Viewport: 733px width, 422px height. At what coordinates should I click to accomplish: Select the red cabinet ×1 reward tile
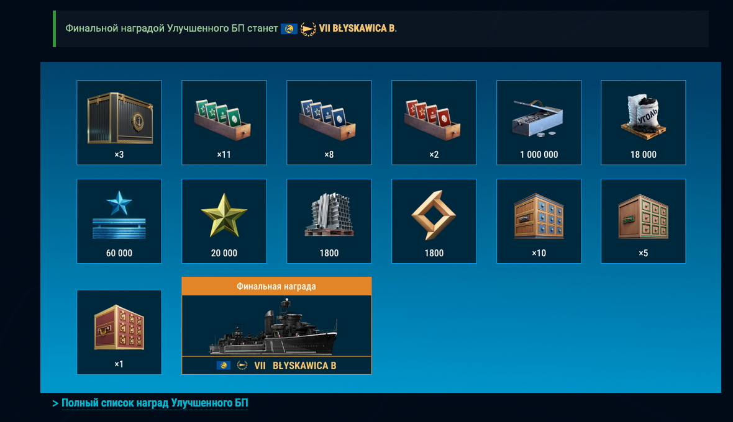point(119,332)
